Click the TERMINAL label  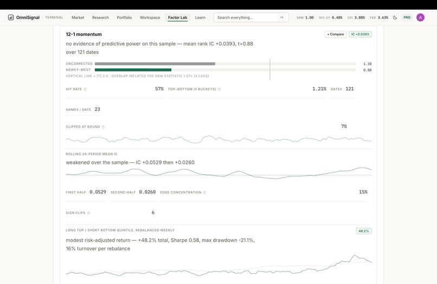coord(54,17)
